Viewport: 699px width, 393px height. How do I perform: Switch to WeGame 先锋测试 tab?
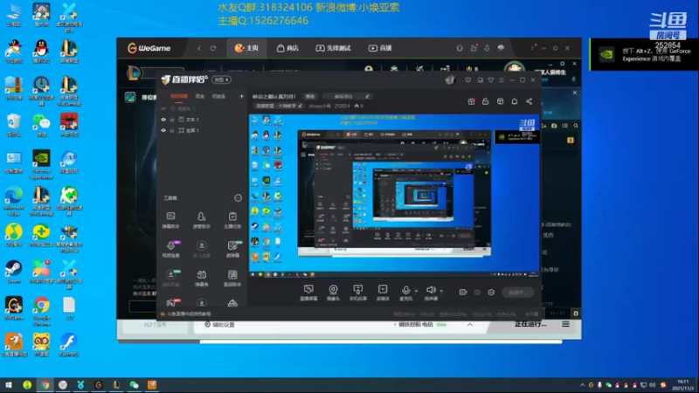[333, 48]
